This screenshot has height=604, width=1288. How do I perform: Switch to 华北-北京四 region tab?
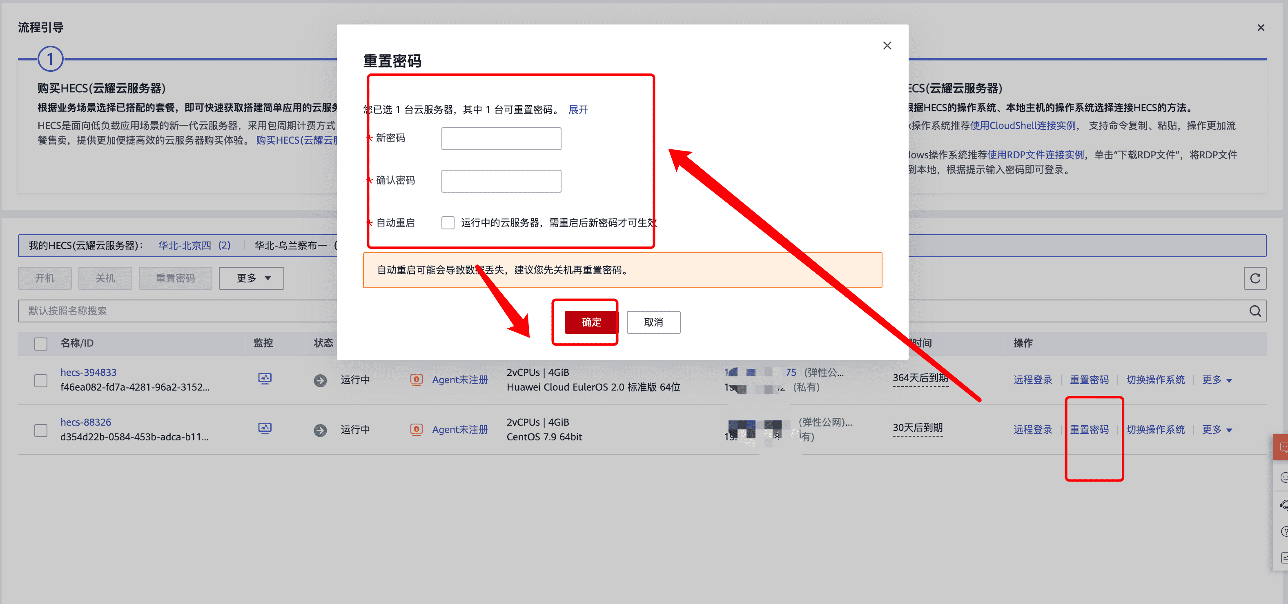point(194,245)
